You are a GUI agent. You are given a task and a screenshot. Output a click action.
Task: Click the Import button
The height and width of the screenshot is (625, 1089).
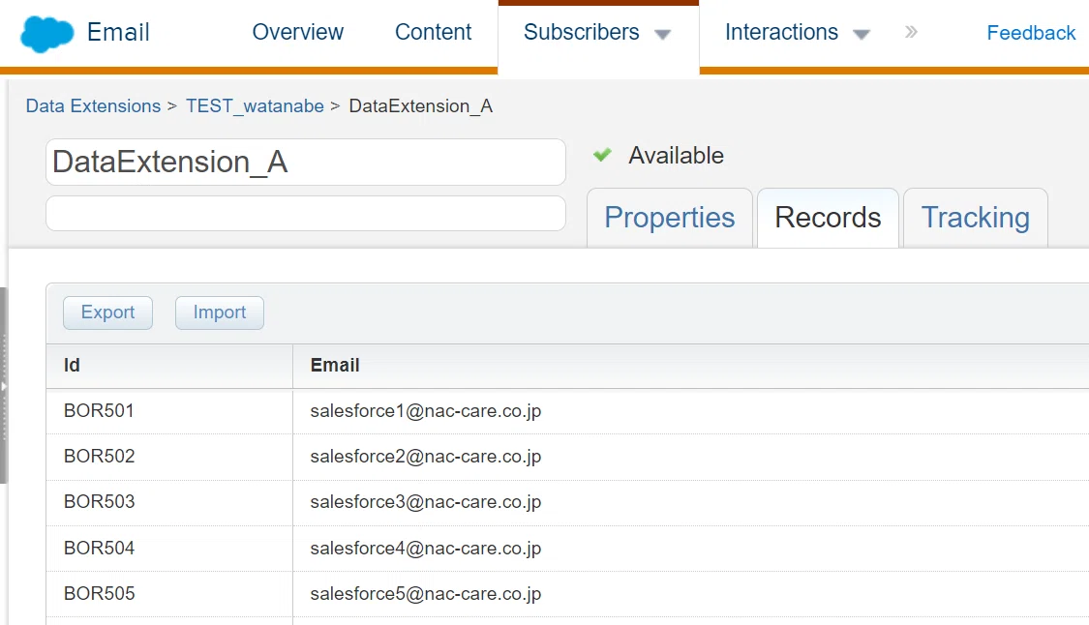(x=220, y=312)
